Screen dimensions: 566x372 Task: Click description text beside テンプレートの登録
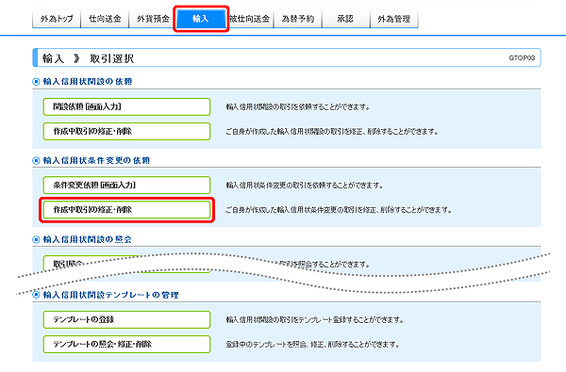(x=315, y=320)
